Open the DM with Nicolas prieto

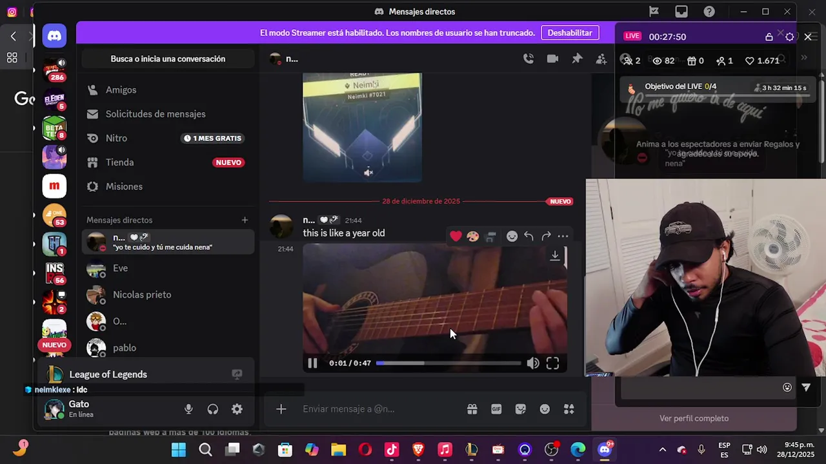coord(168,295)
